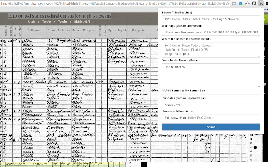Image resolution: width=268 pixels, height=167 pixels.
Task: Open the dark shield extension icon
Action: coord(254,3)
